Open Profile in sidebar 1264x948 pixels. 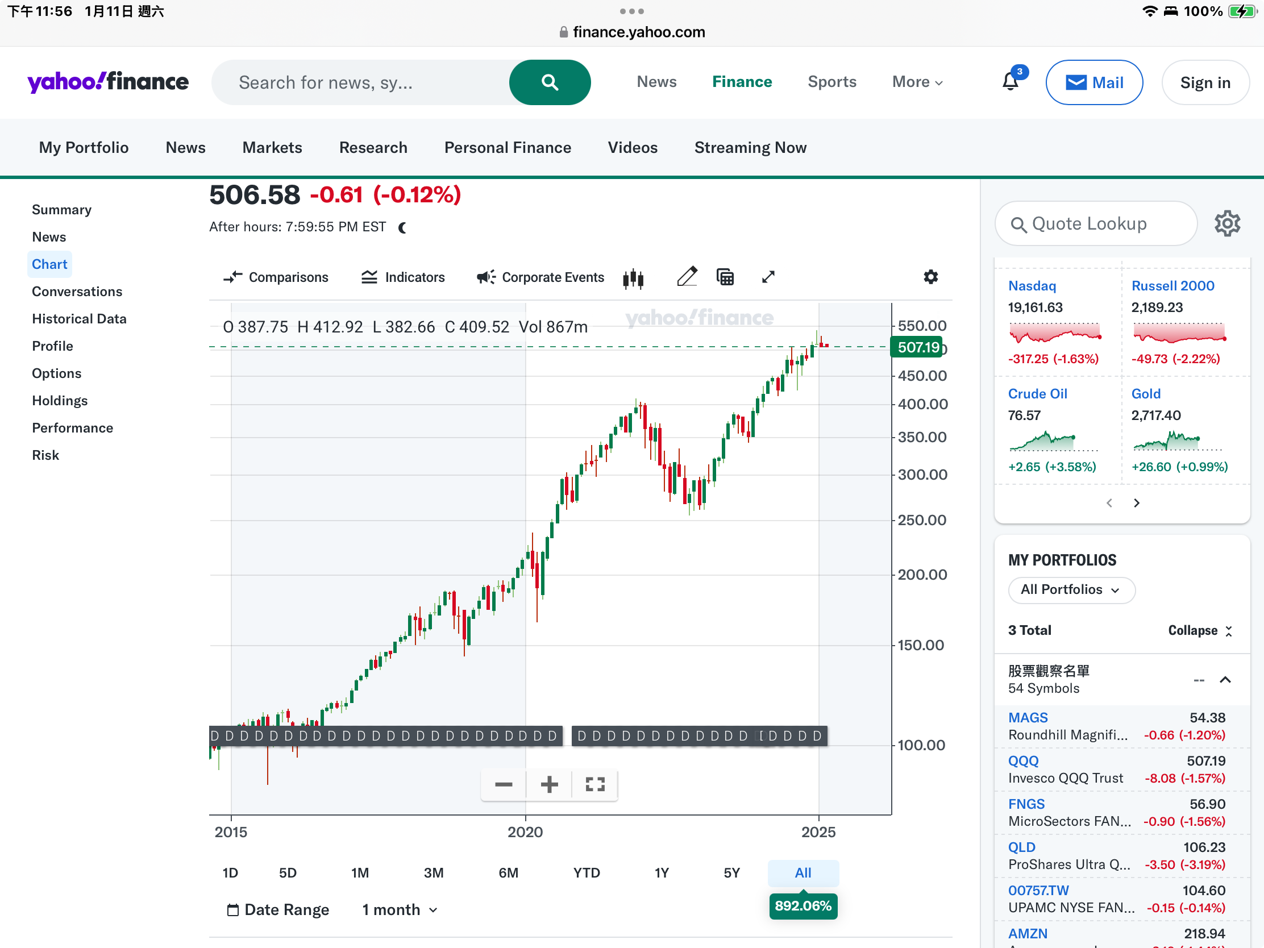click(x=52, y=346)
